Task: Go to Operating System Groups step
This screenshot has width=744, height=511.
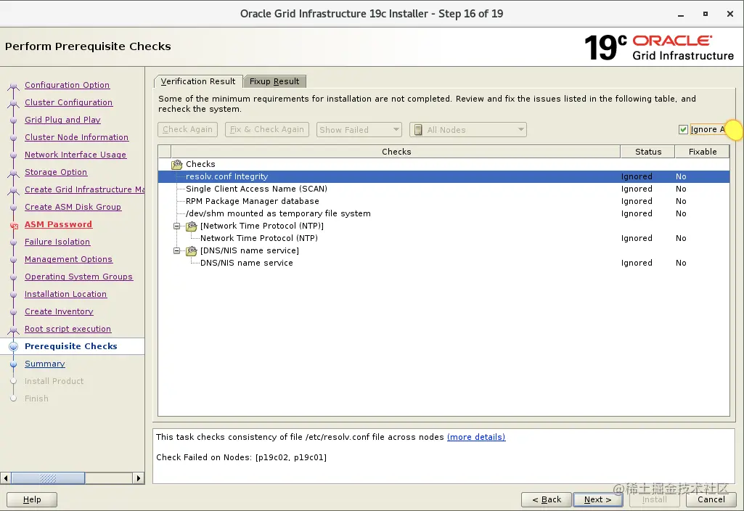Action: tap(78, 277)
